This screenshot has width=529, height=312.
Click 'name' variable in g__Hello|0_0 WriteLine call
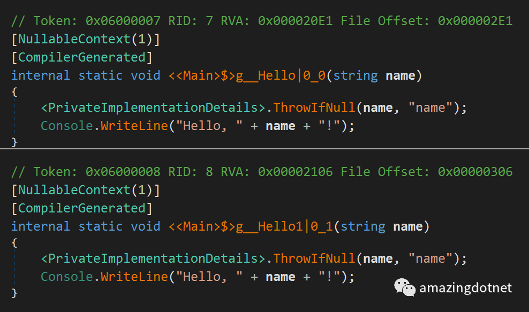pyautogui.click(x=281, y=126)
